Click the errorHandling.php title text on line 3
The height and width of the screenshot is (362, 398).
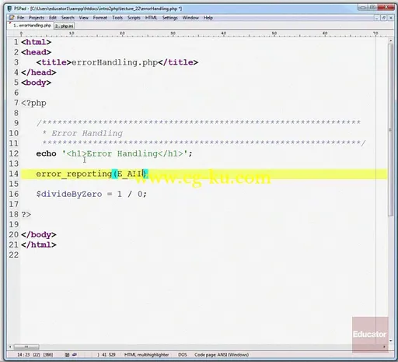[x=114, y=62]
